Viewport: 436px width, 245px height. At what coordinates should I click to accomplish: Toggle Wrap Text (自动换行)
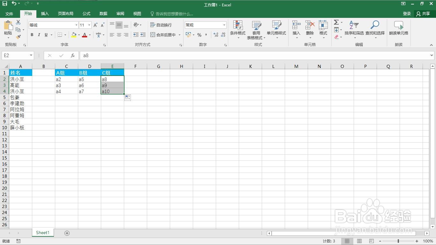coord(161,25)
